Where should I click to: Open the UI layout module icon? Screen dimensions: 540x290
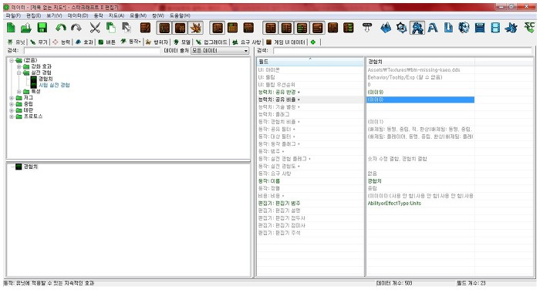(480, 28)
